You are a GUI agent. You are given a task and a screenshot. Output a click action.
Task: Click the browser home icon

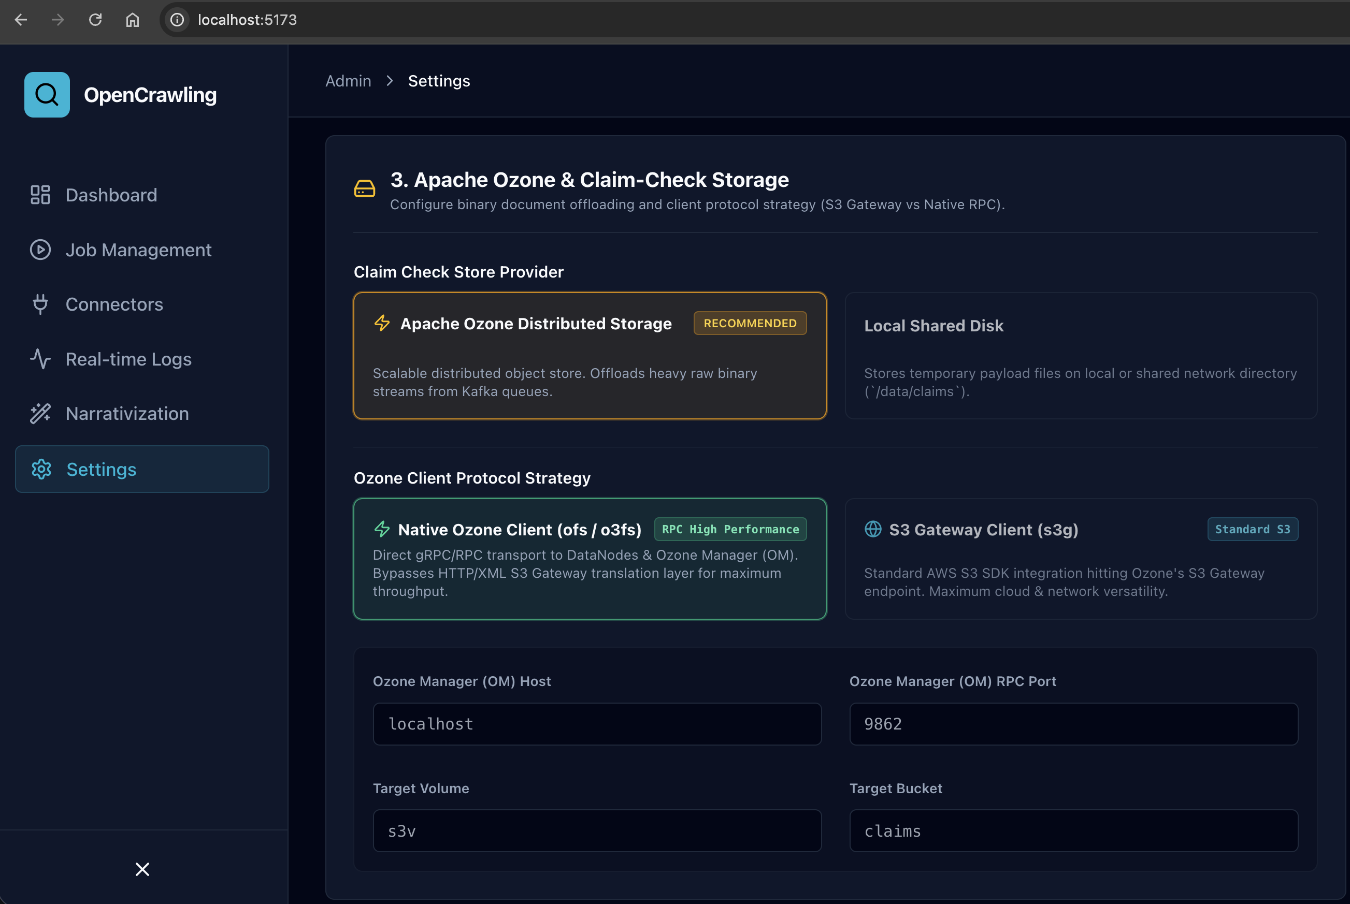tap(133, 20)
